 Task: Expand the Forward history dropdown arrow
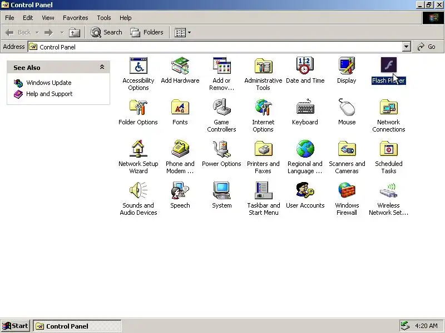62,33
